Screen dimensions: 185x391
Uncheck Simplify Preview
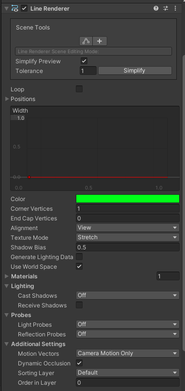point(84,61)
